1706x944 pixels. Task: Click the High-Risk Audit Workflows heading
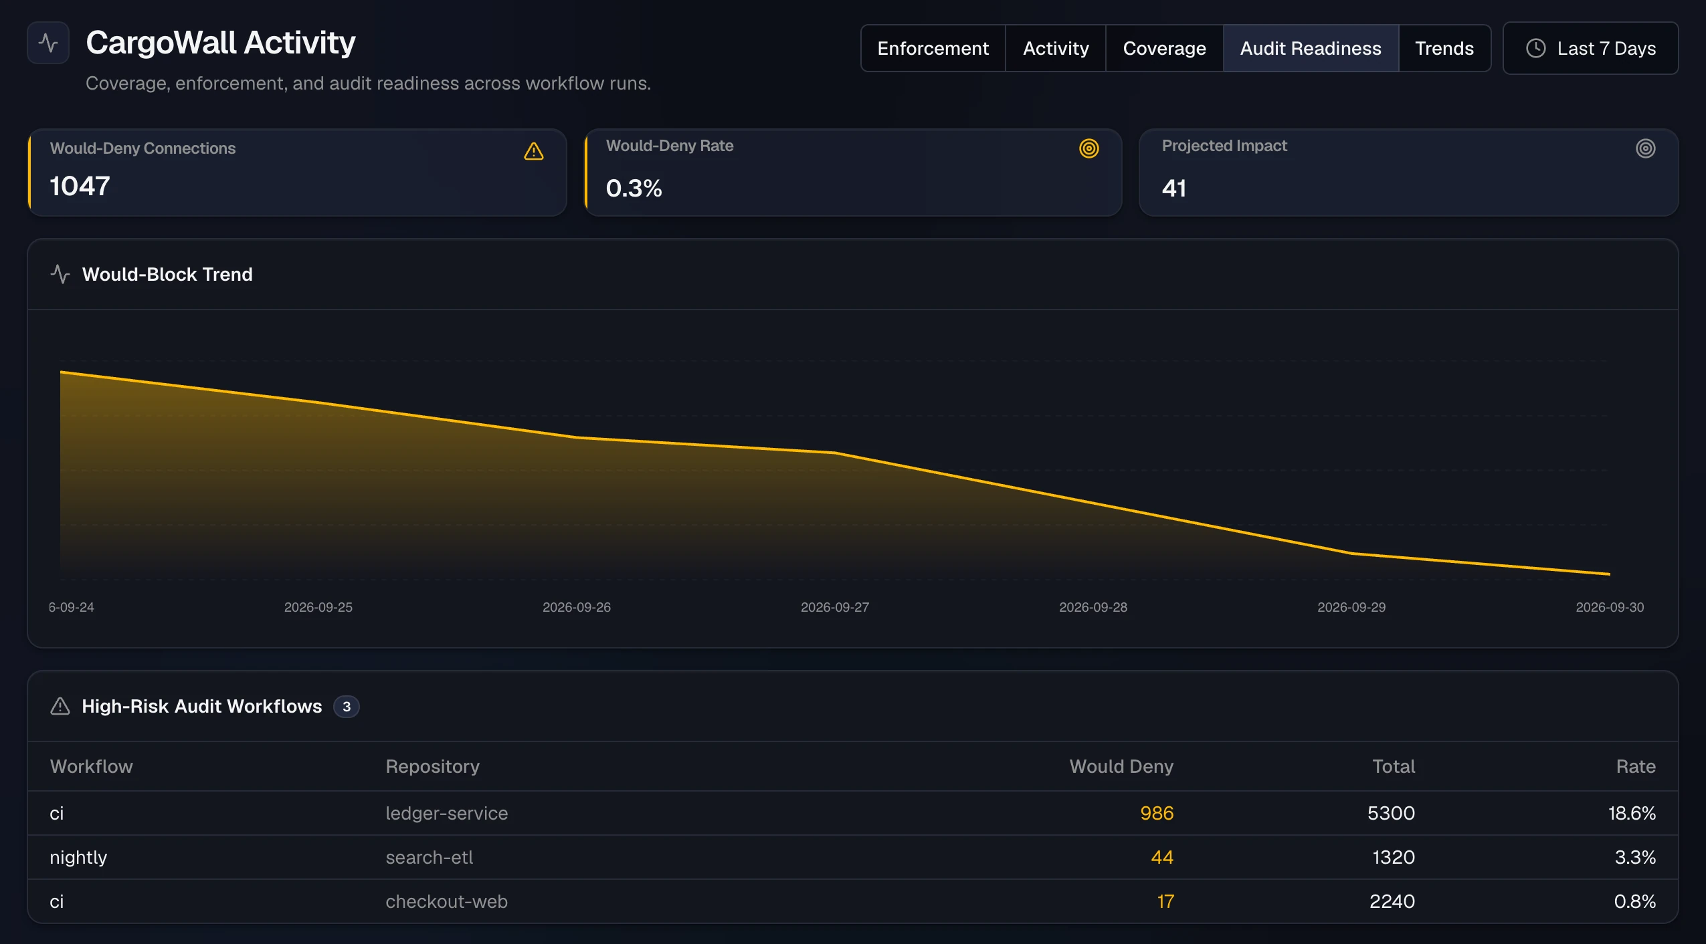coord(202,706)
